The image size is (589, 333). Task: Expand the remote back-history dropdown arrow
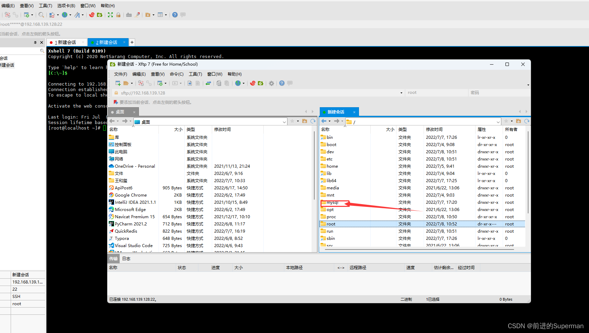[329, 121]
